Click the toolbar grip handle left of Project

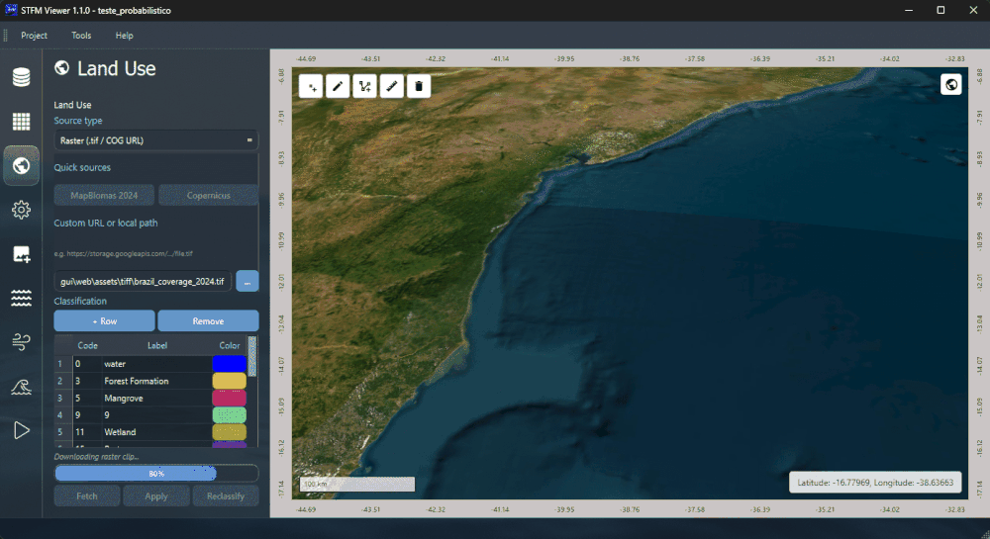[6, 36]
